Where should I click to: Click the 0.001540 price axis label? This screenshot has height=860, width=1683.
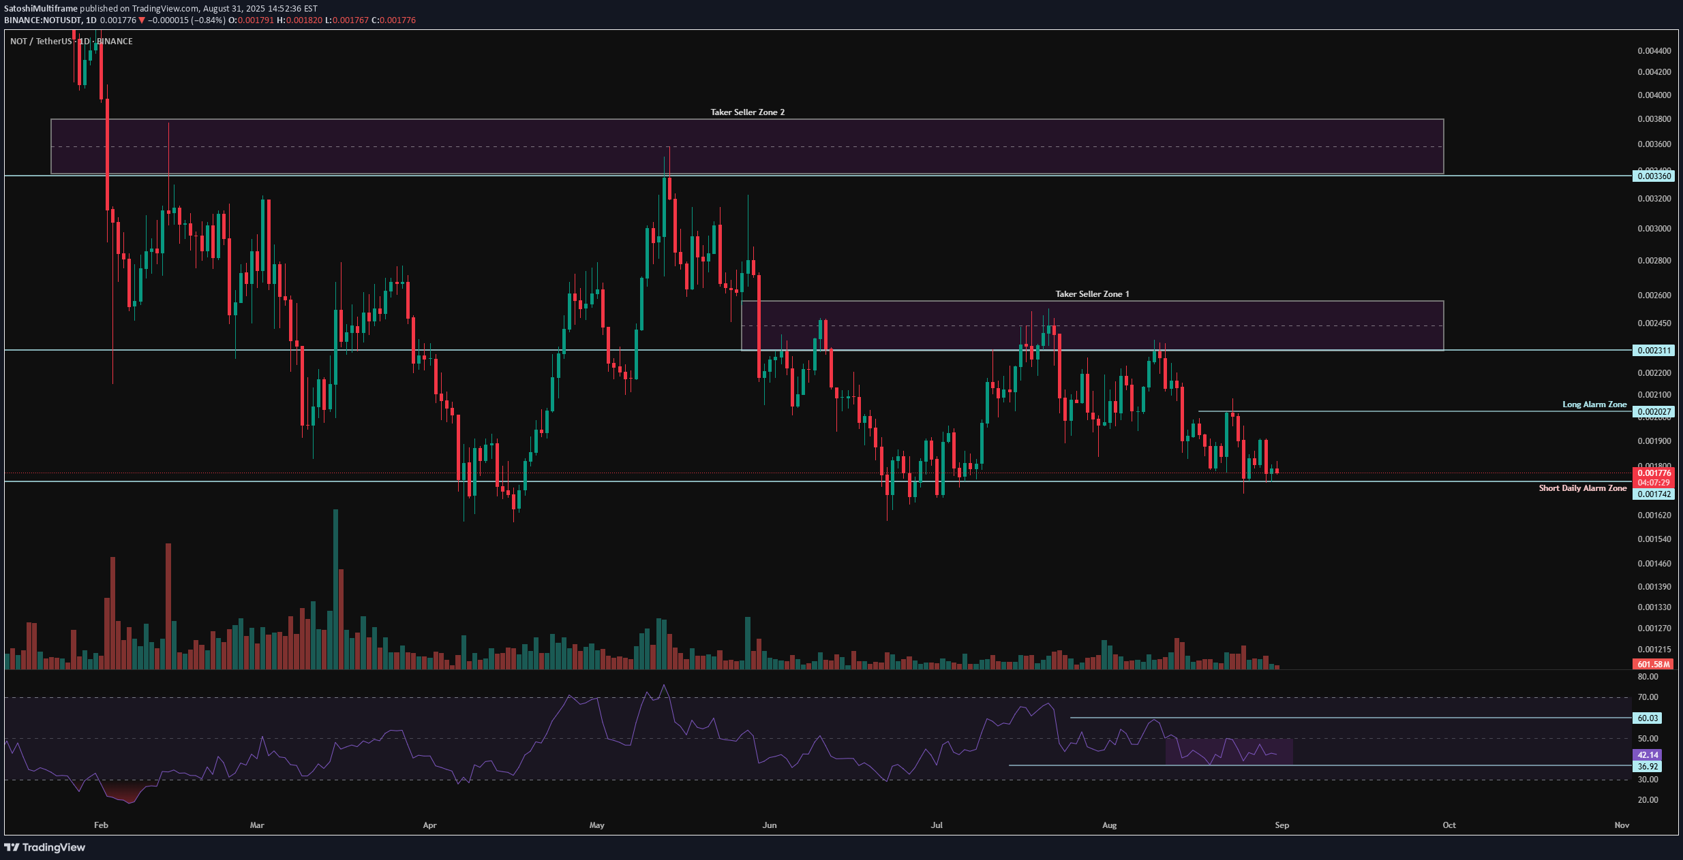(x=1654, y=539)
